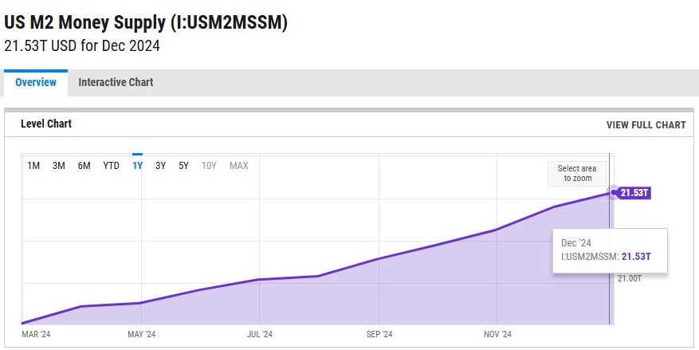699x350 pixels.
Task: Click the 21.53T purple value label
Action: (x=634, y=193)
